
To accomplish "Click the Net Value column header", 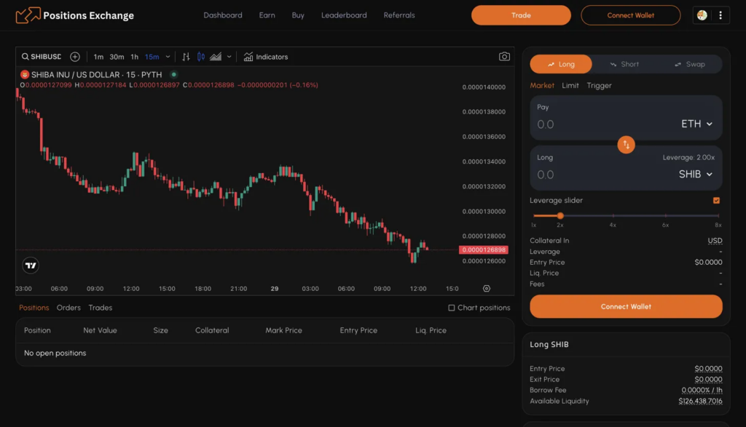I will click(x=100, y=330).
